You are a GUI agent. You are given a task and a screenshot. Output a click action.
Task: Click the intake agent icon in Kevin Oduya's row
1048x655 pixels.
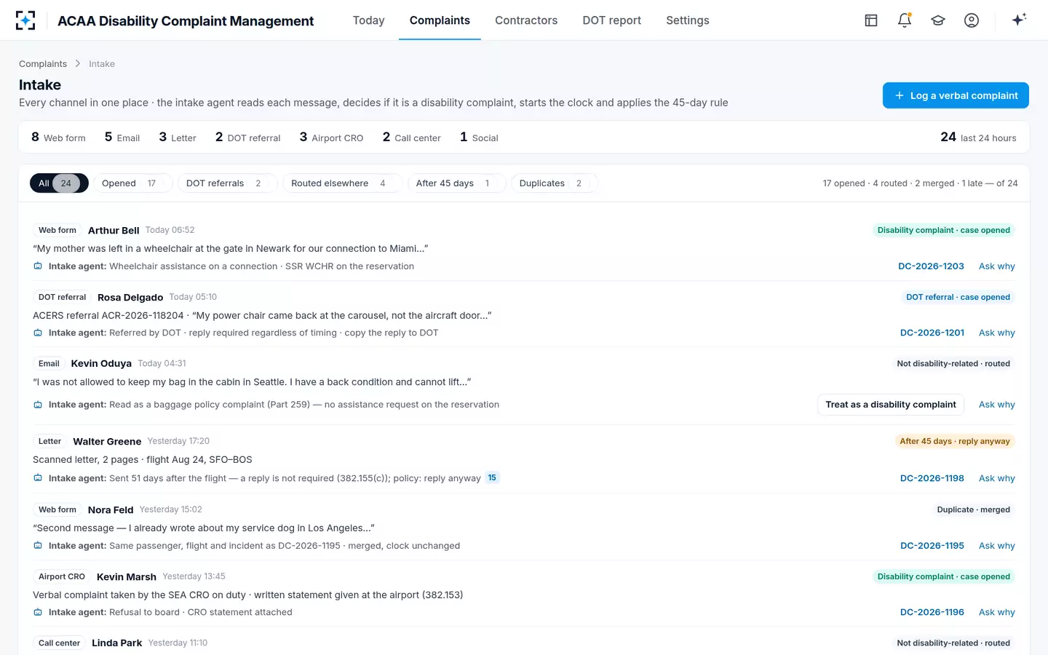click(38, 405)
